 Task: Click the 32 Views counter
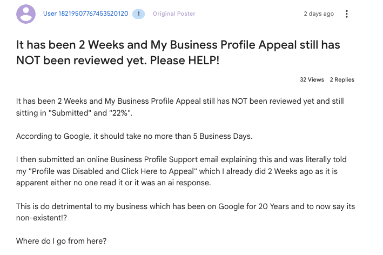pyautogui.click(x=312, y=79)
